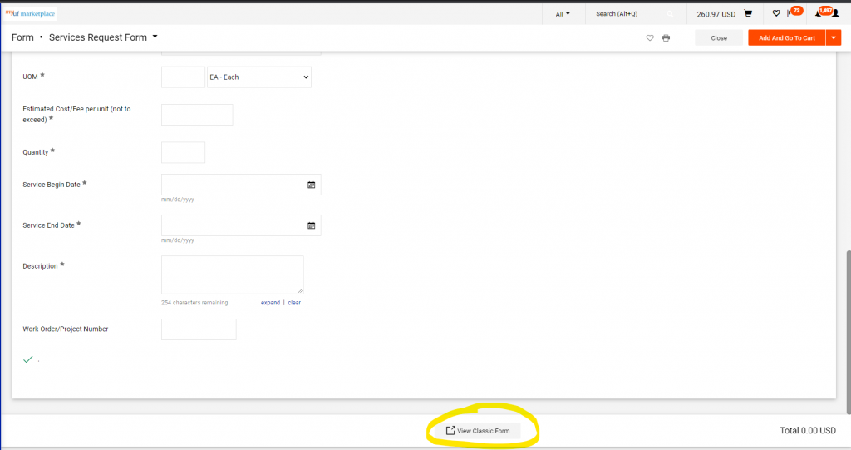The height and width of the screenshot is (450, 851).
Task: Open Services Request Form title dropdown
Action: coord(155,37)
